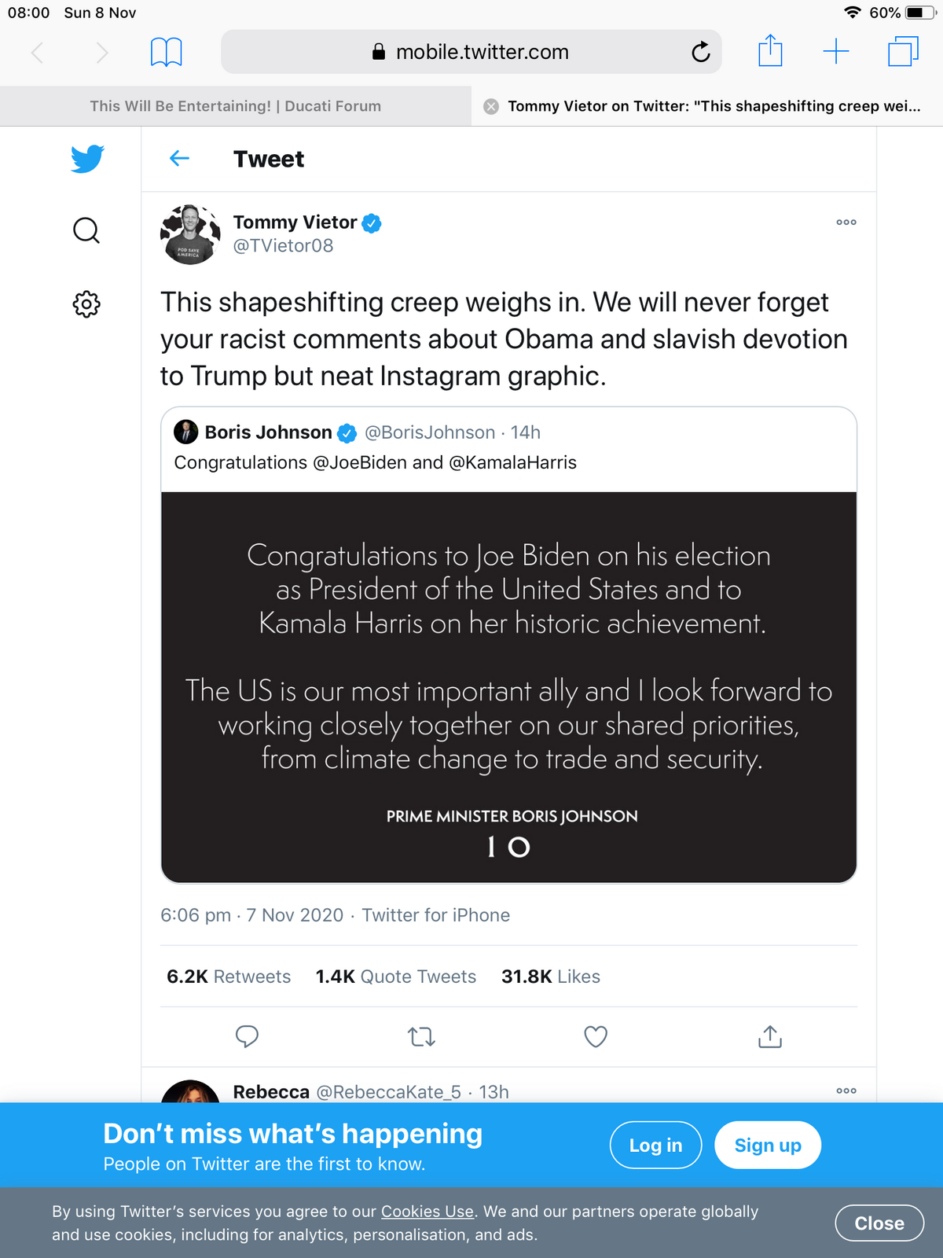Open more options on Tommy Vietor's tweet
Viewport: 943px width, 1258px height.
[846, 223]
